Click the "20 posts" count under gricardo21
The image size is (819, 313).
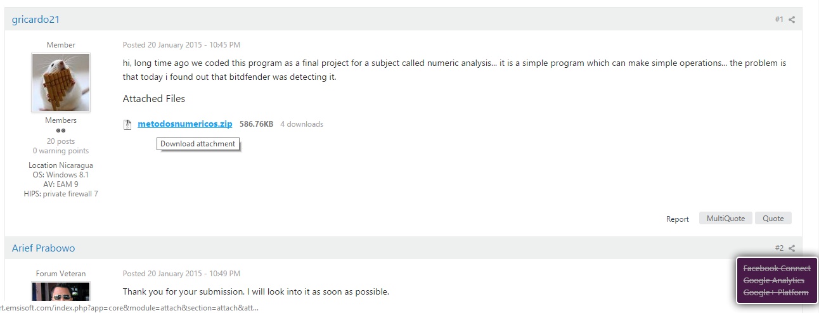(61, 141)
